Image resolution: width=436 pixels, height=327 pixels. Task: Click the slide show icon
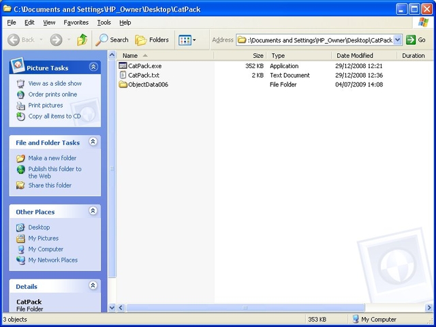(20, 83)
